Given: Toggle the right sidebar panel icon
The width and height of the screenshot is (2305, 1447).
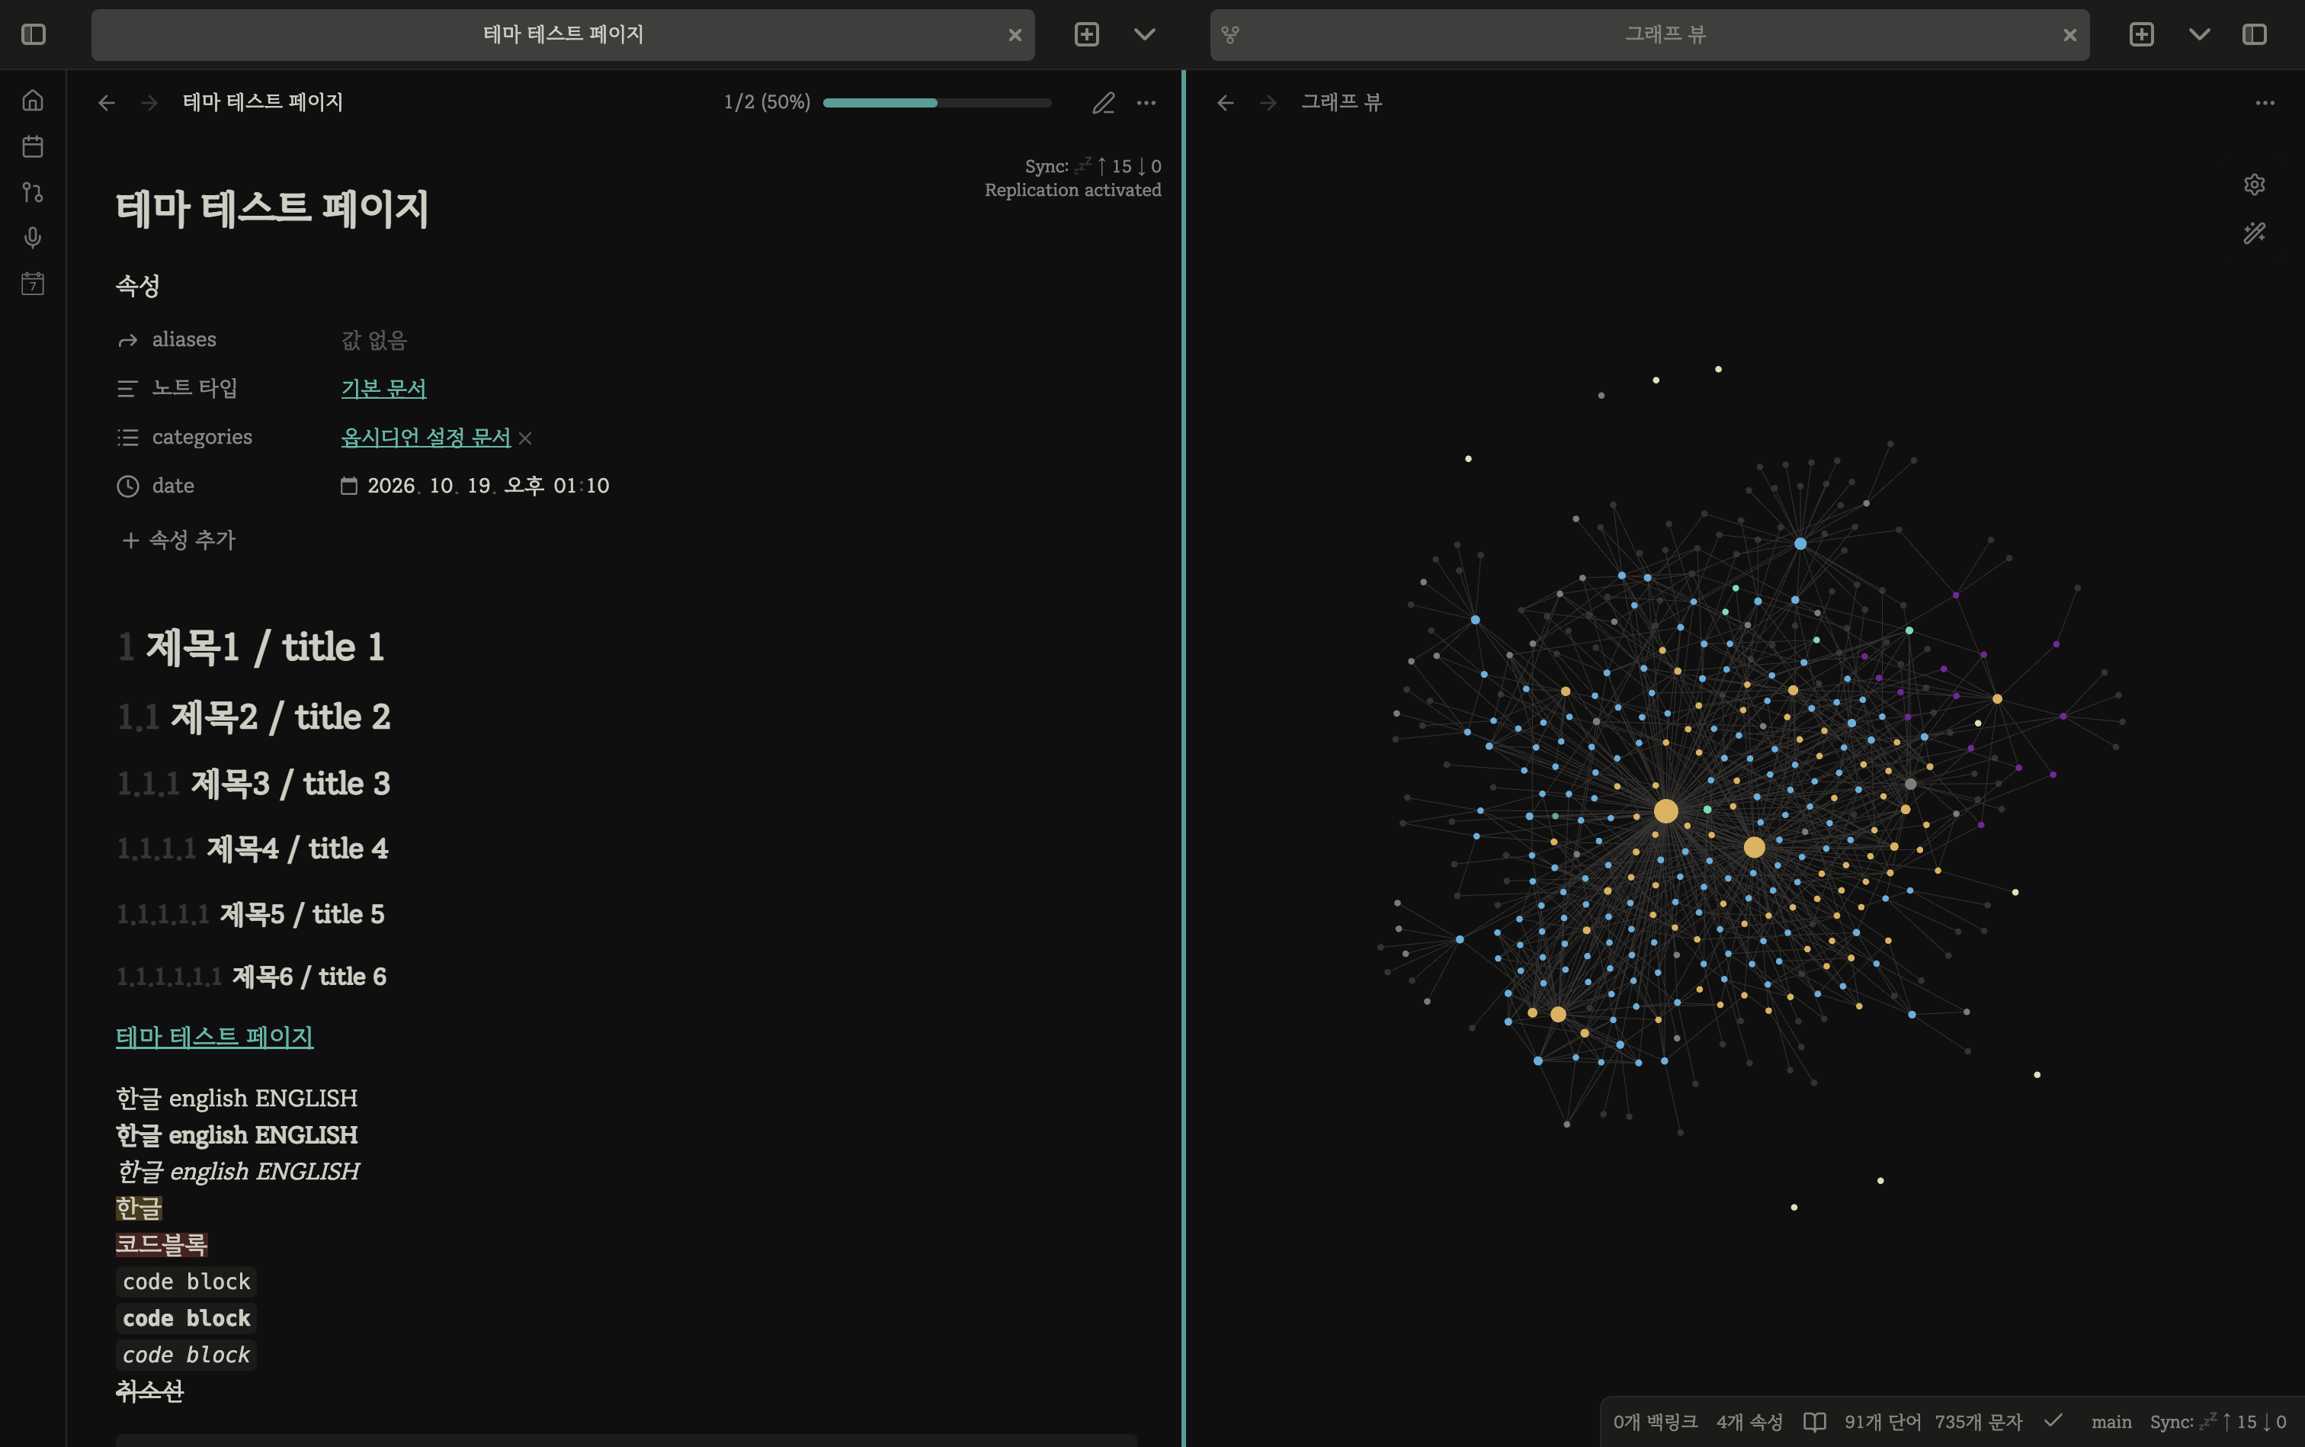Looking at the screenshot, I should pos(2254,34).
